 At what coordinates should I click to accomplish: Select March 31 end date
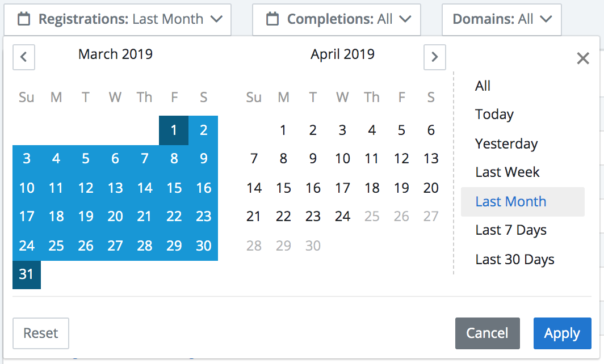[27, 274]
